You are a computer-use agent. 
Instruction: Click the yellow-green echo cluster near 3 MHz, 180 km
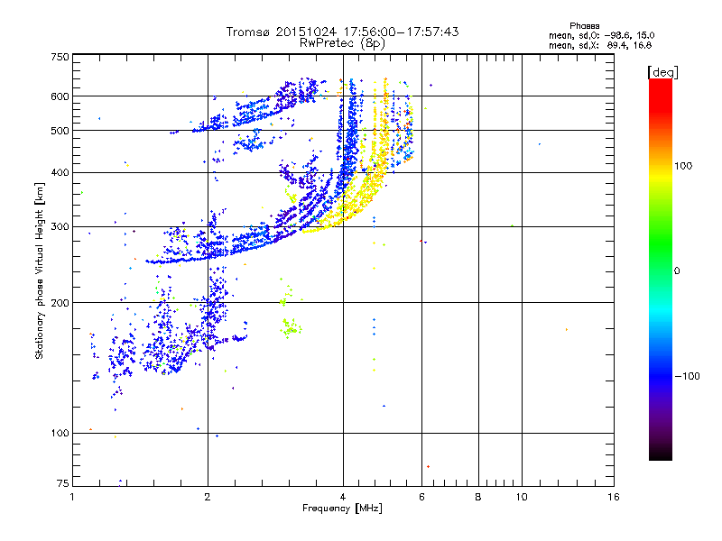click(x=291, y=328)
